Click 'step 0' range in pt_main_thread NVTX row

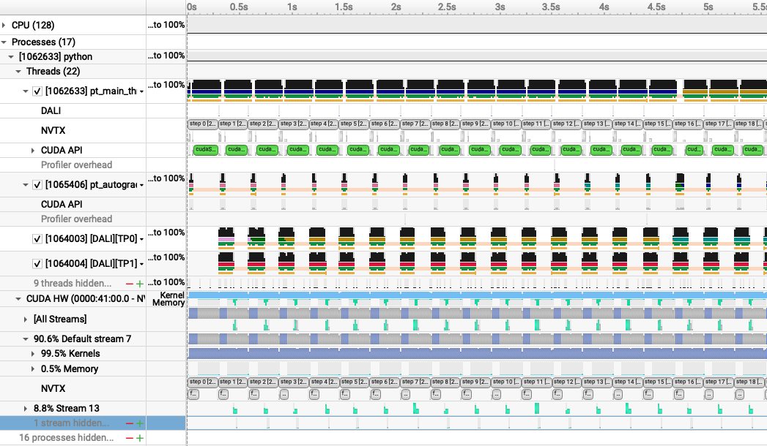(x=202, y=124)
